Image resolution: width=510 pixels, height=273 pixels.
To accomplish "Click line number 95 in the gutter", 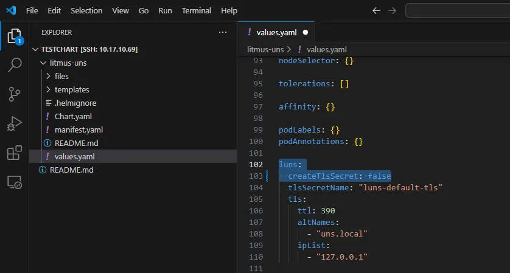I will pos(258,83).
